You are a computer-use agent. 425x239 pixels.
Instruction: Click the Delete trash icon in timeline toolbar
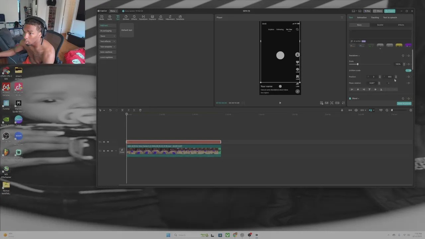click(140, 110)
